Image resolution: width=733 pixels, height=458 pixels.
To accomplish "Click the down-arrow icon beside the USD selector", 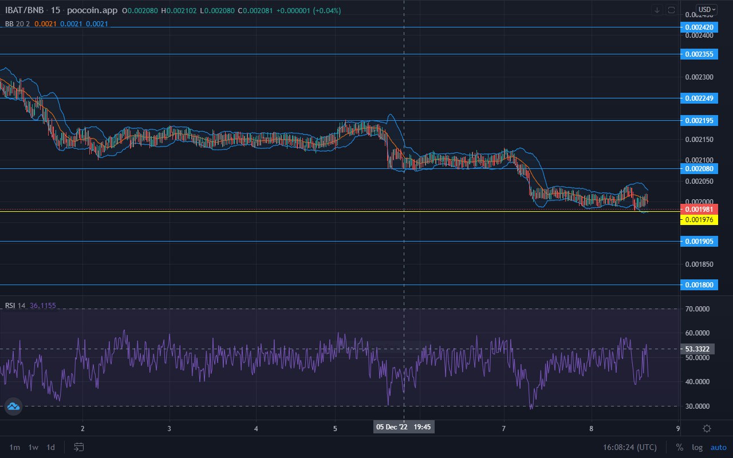I will pyautogui.click(x=657, y=10).
